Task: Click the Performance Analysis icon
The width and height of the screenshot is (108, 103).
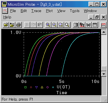Action: [x=88, y=25]
